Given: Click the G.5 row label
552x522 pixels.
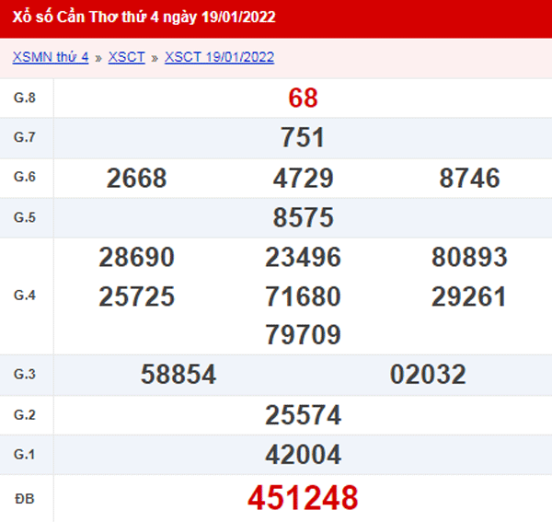Looking at the screenshot, I should 25,217.
